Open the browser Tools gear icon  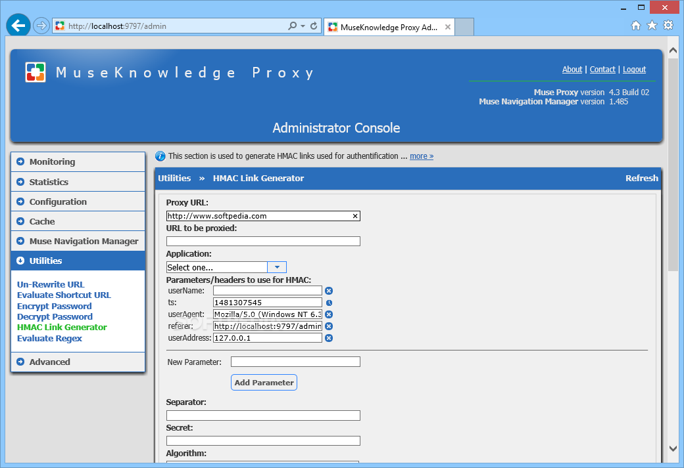(x=668, y=25)
